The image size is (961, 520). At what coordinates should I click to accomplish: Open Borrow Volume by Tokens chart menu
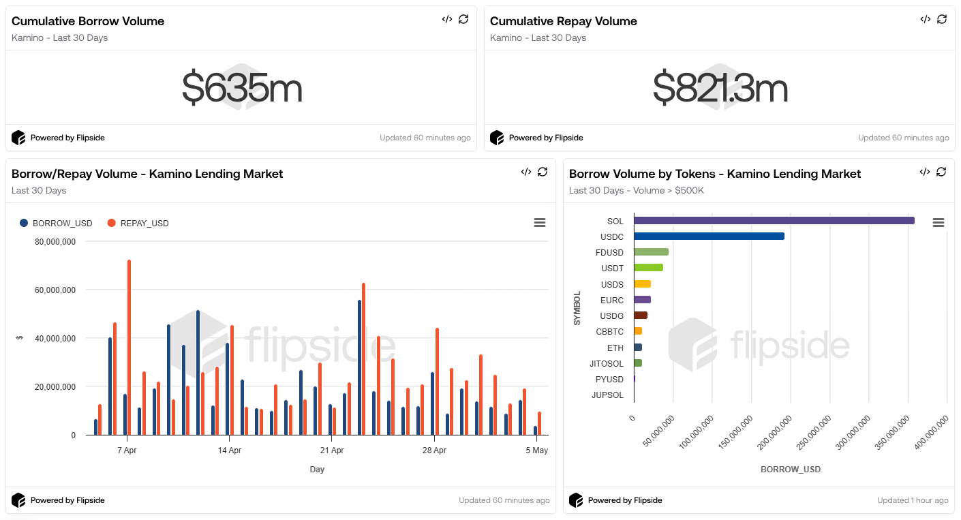click(938, 223)
